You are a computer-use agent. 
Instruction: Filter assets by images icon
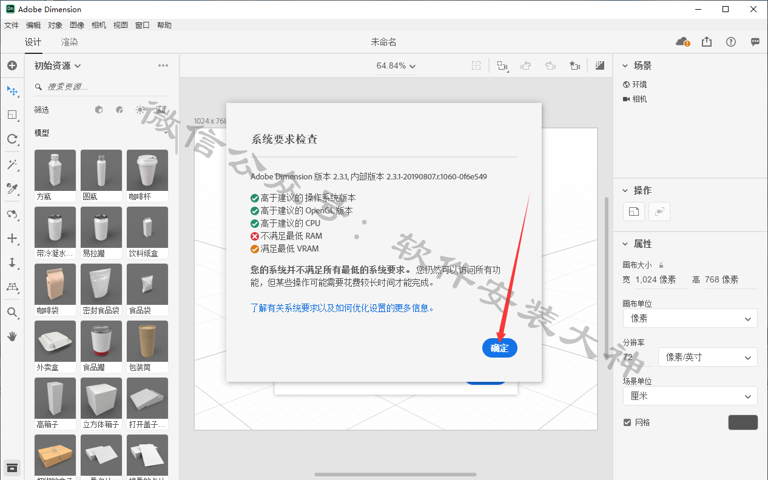161,110
